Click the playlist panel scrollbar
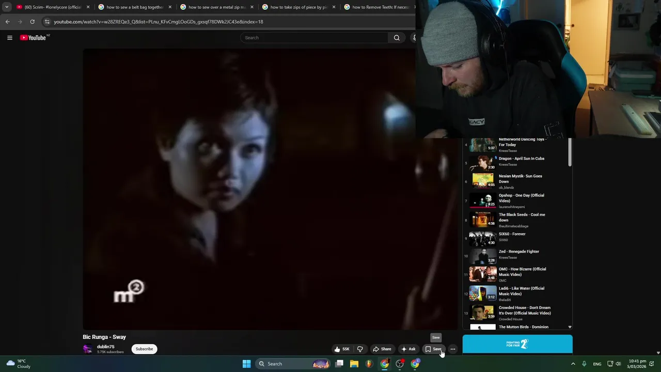The image size is (661, 372). point(570,152)
